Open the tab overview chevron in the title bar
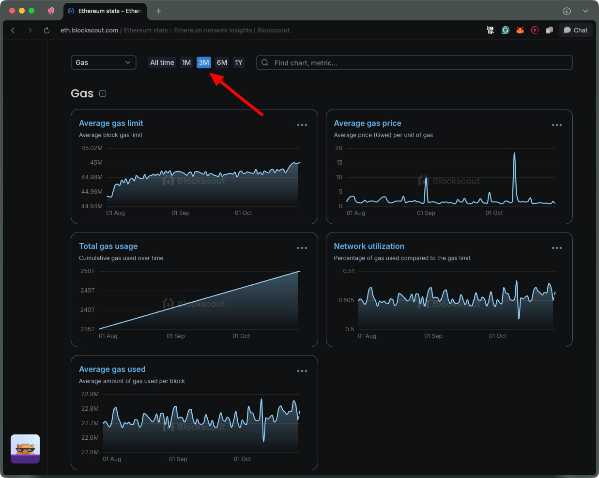The width and height of the screenshot is (599, 478). (x=585, y=11)
